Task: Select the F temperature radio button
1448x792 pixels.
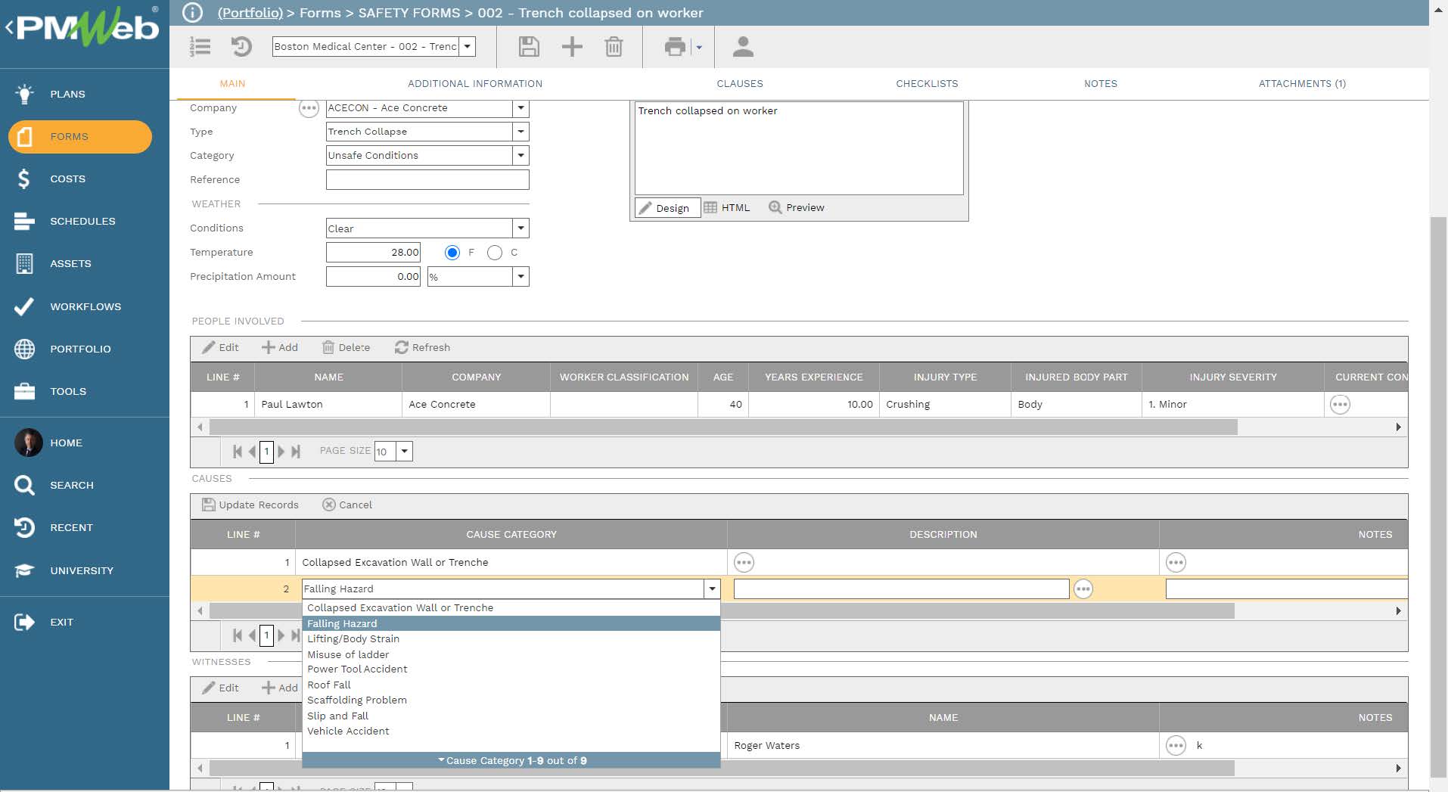Action: tap(452, 253)
